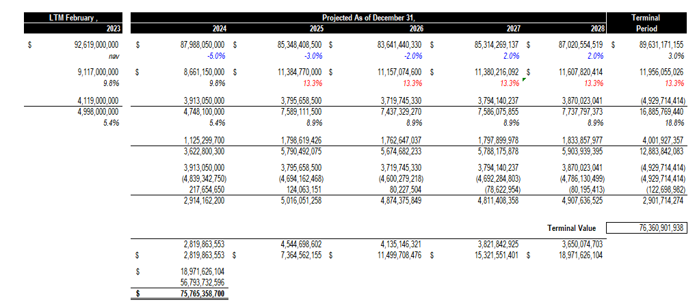Select the 85,348,408,500 cell
697x304 pixels.
299,45
